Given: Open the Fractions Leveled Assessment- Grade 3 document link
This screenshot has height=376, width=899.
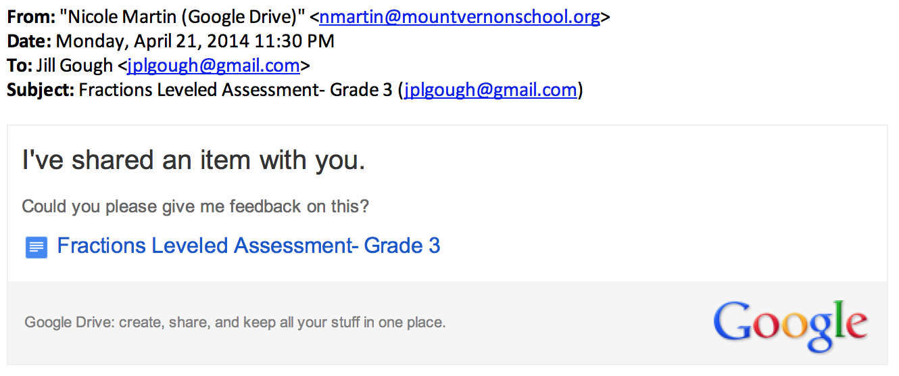Looking at the screenshot, I should click(x=248, y=245).
